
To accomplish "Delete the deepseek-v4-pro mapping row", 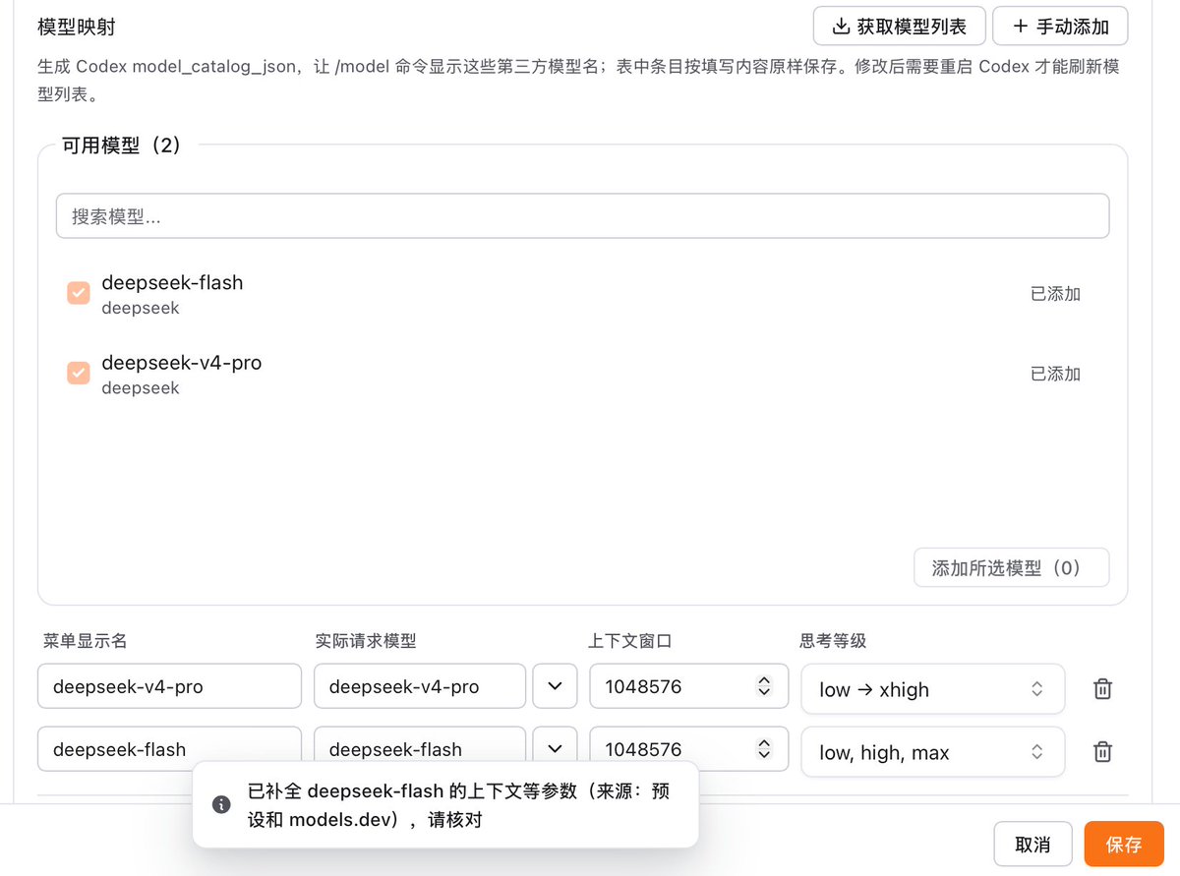I will point(1102,689).
